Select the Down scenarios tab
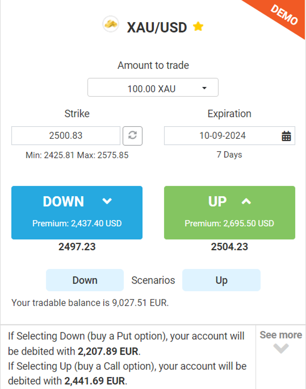This screenshot has height=389, width=306. click(85, 280)
